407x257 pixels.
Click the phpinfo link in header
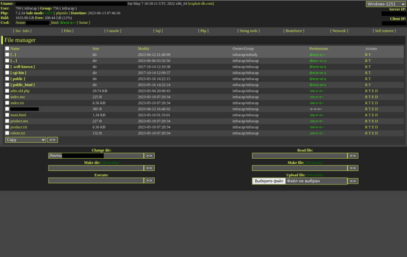point(62,13)
